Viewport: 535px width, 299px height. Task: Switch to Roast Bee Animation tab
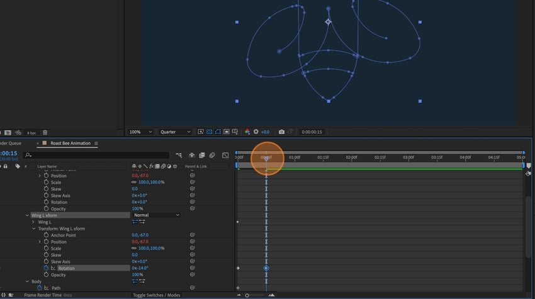[70, 143]
